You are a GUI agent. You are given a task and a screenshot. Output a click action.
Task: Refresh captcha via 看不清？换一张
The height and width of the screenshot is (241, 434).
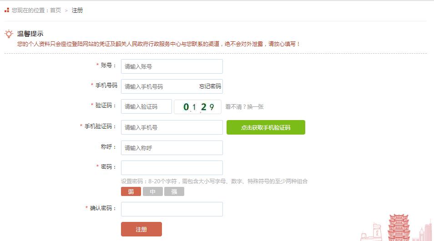244,107
